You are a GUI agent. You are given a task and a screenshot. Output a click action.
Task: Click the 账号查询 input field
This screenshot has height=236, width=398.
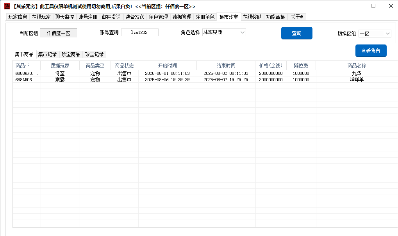[139, 32]
